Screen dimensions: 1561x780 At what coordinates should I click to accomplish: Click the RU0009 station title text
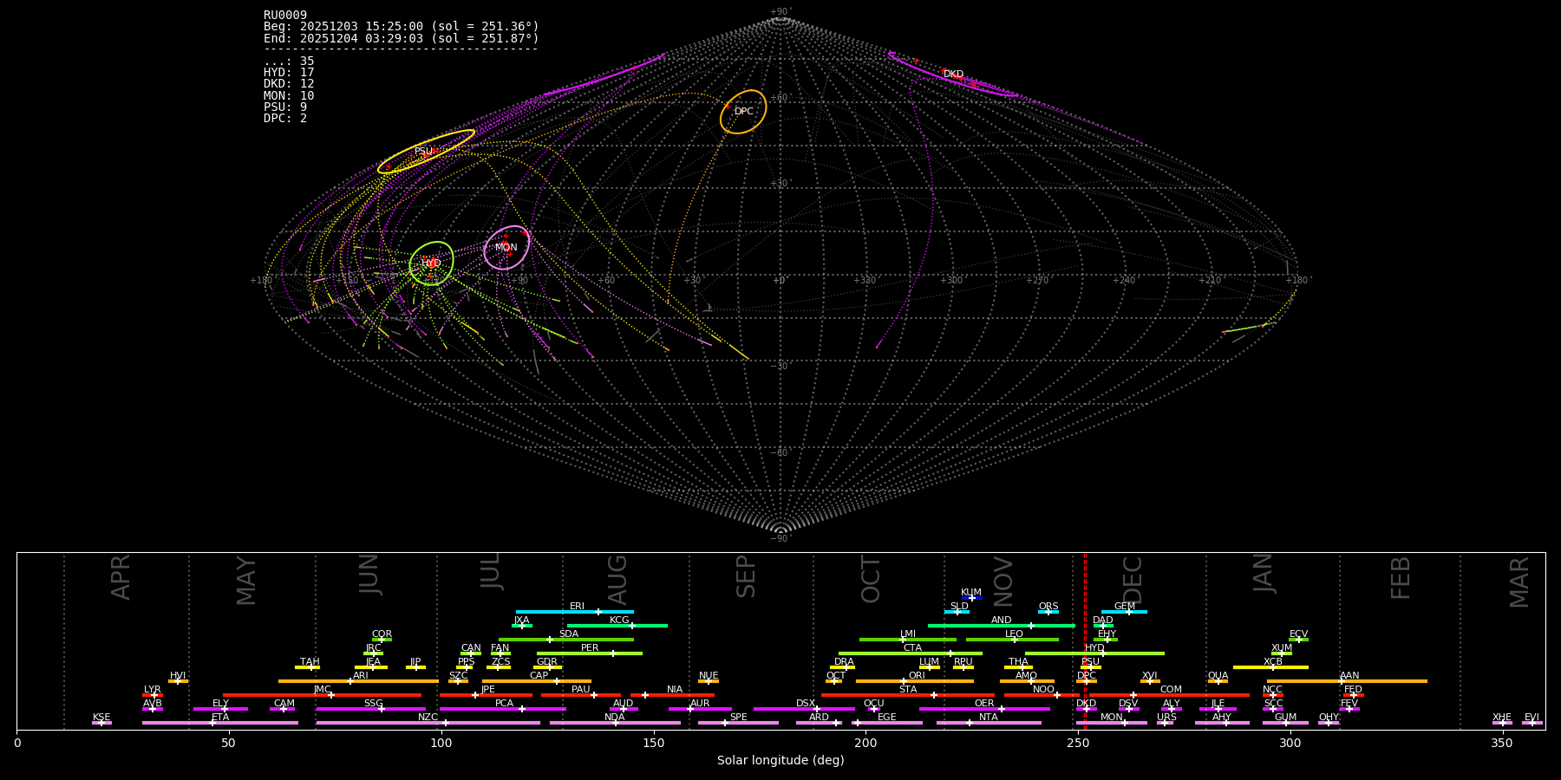[285, 16]
